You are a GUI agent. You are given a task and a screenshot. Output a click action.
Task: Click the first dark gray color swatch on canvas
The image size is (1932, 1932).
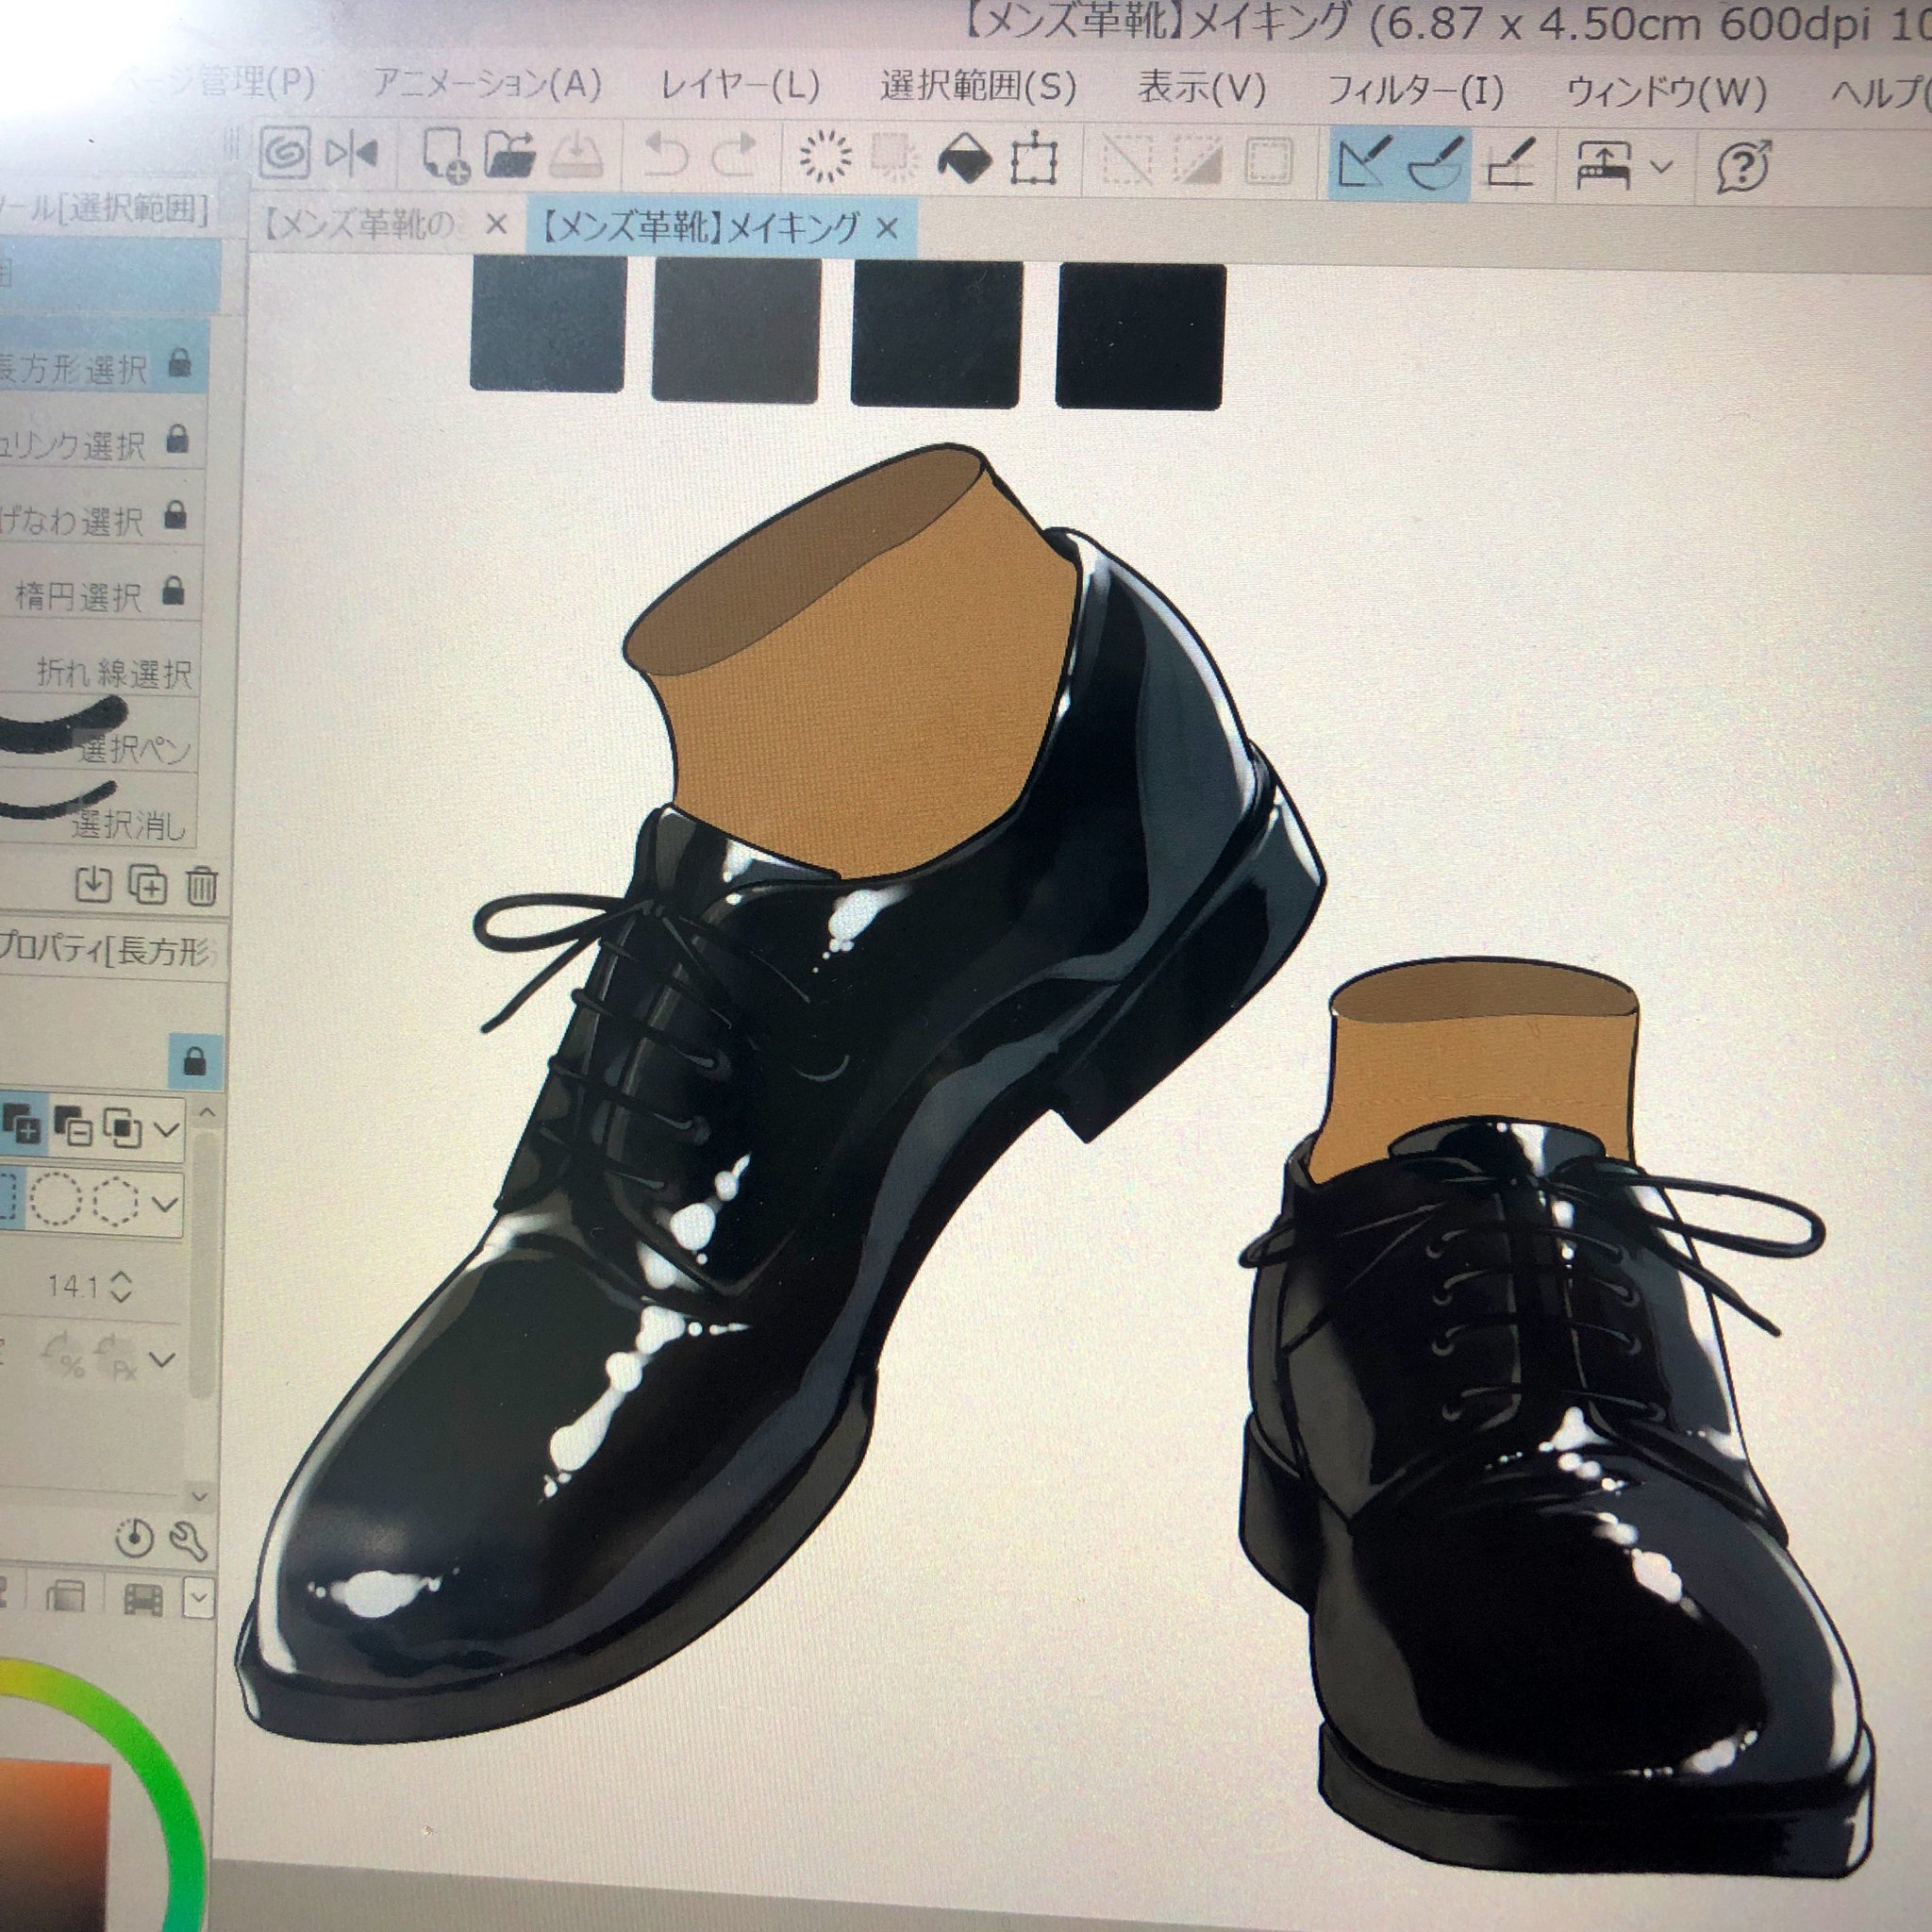click(x=547, y=322)
